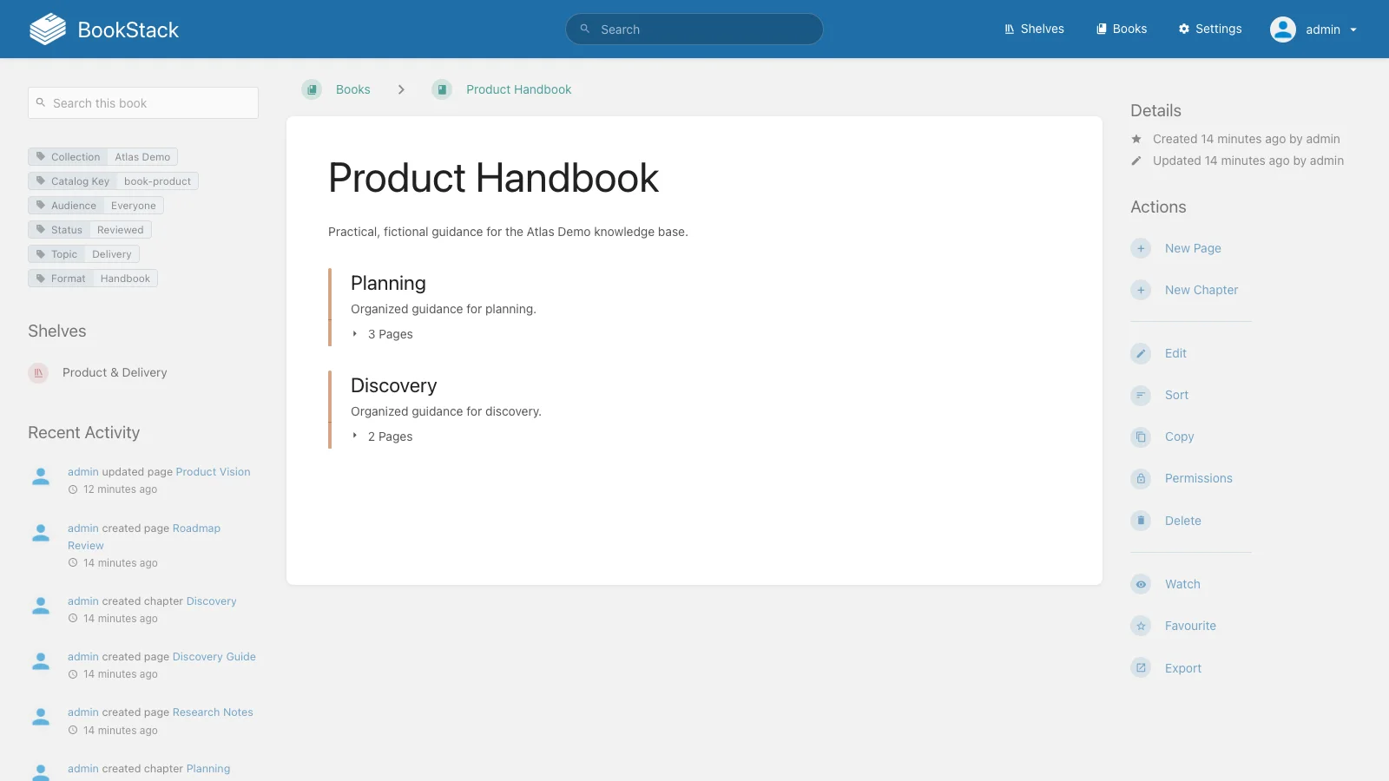This screenshot has width=1389, height=781.
Task: Click the Product & Delivery shelf icon
Action: tap(38, 372)
